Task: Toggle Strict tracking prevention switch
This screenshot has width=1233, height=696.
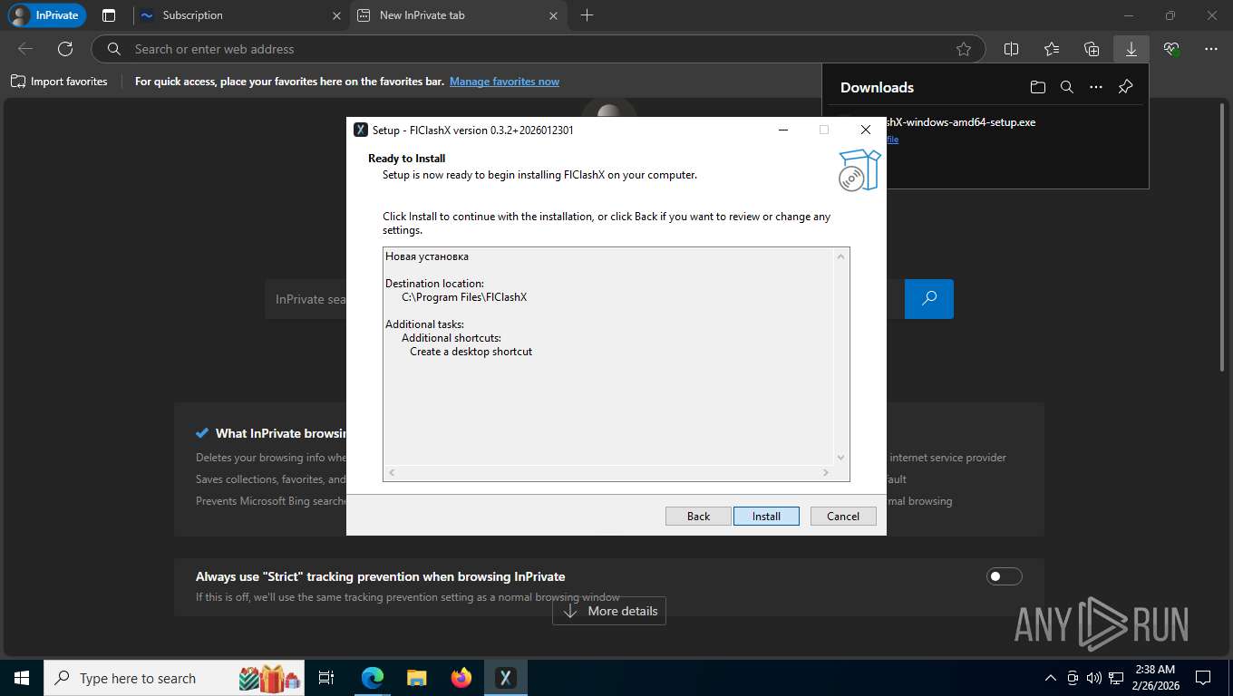Action: coord(1004,576)
